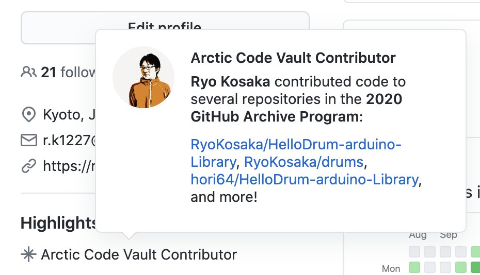
Task: Open the profile website https link
Action: pyautogui.click(x=68, y=166)
